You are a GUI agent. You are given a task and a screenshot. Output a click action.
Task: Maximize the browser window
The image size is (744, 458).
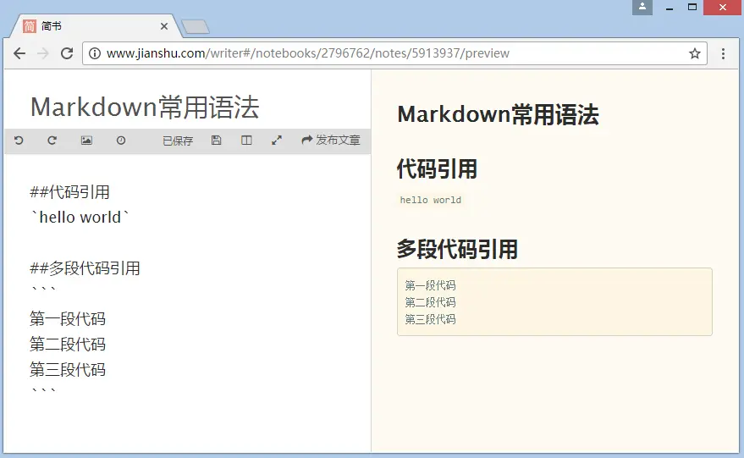pyautogui.click(x=692, y=7)
